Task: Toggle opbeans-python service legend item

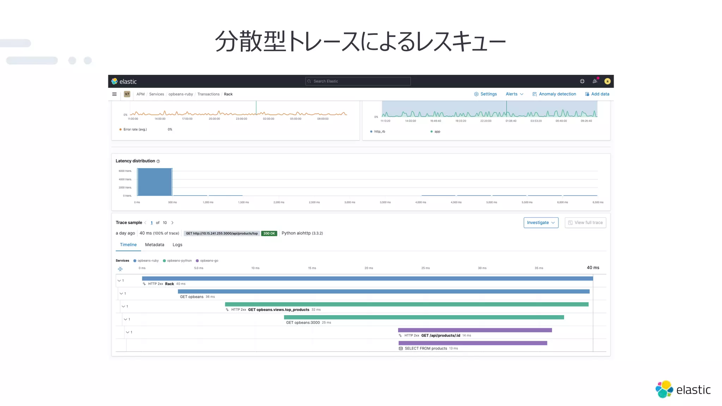Action: click(x=177, y=261)
